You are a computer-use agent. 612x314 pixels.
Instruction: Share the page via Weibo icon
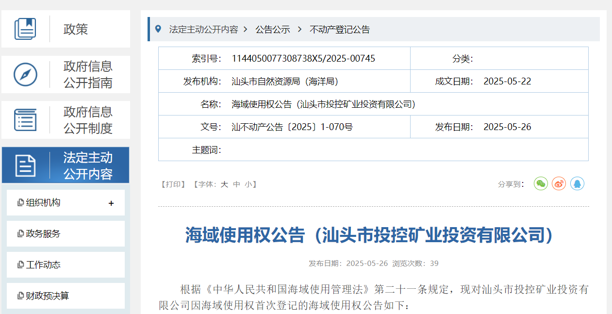tap(559, 183)
